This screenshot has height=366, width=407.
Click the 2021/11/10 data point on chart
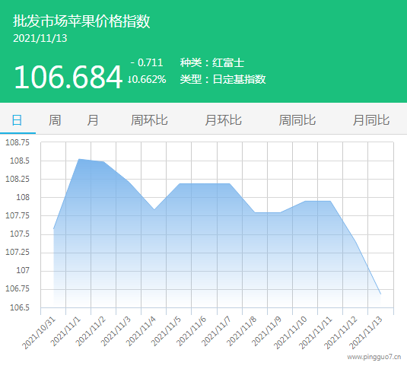click(305, 201)
